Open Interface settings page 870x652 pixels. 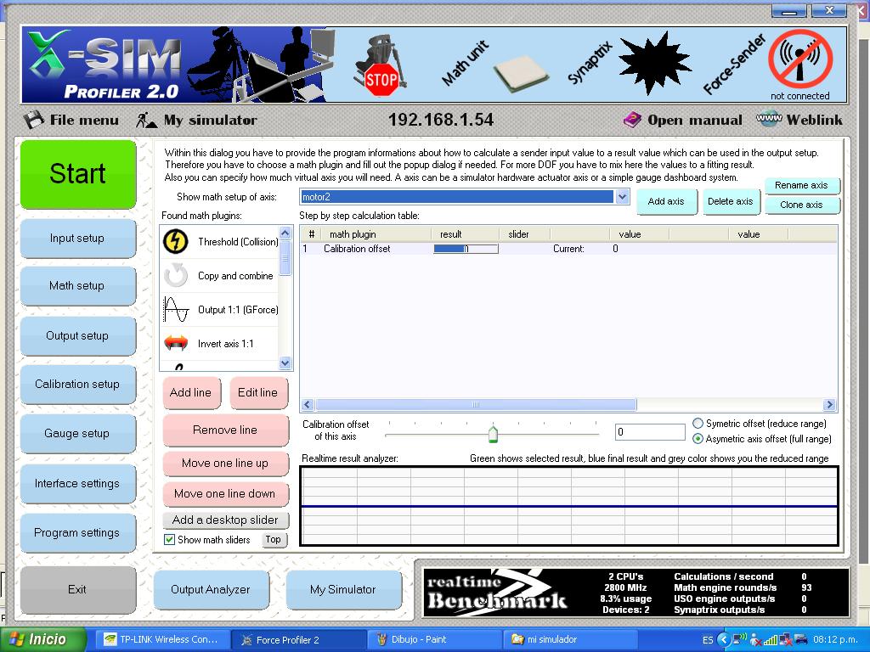[78, 483]
